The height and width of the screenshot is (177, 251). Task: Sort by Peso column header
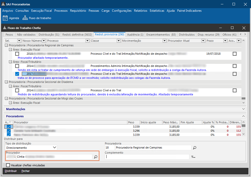point(133,122)
